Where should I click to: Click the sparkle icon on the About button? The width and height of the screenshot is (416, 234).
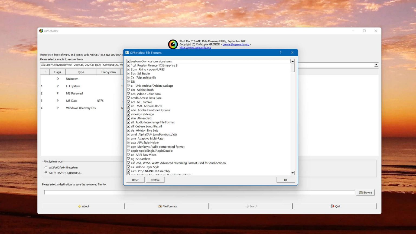pos(79,206)
